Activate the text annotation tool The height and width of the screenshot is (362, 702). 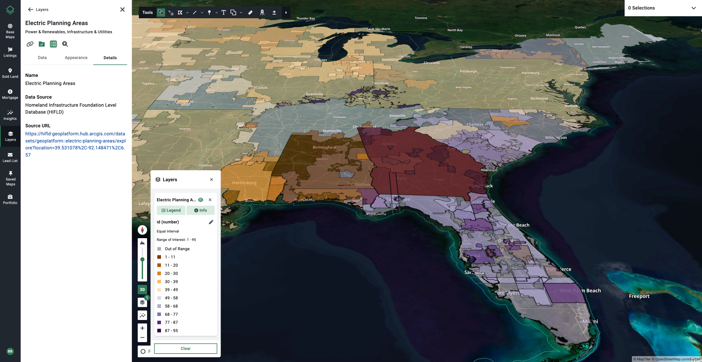coord(224,12)
